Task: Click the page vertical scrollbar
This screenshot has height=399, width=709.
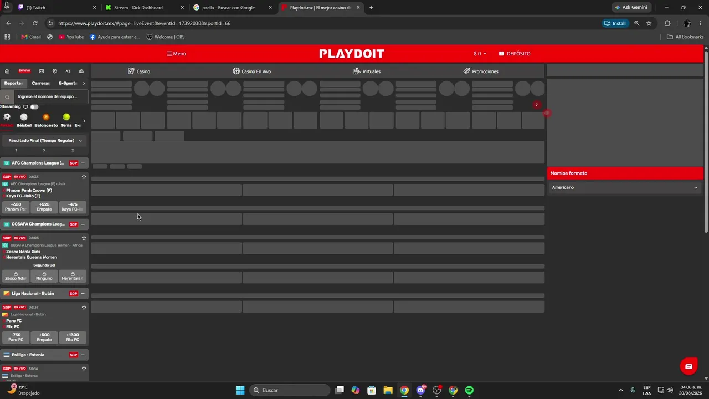Action: 706,141
